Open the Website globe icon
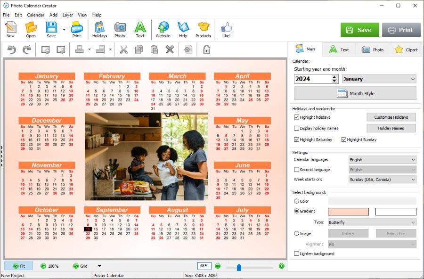This screenshot has height=279, width=424. (163, 30)
